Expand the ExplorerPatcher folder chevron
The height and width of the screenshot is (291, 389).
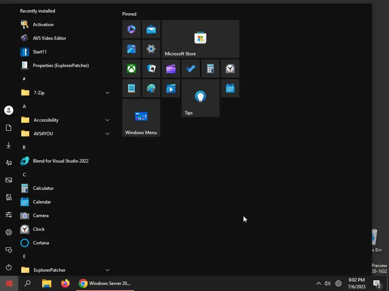click(x=108, y=270)
